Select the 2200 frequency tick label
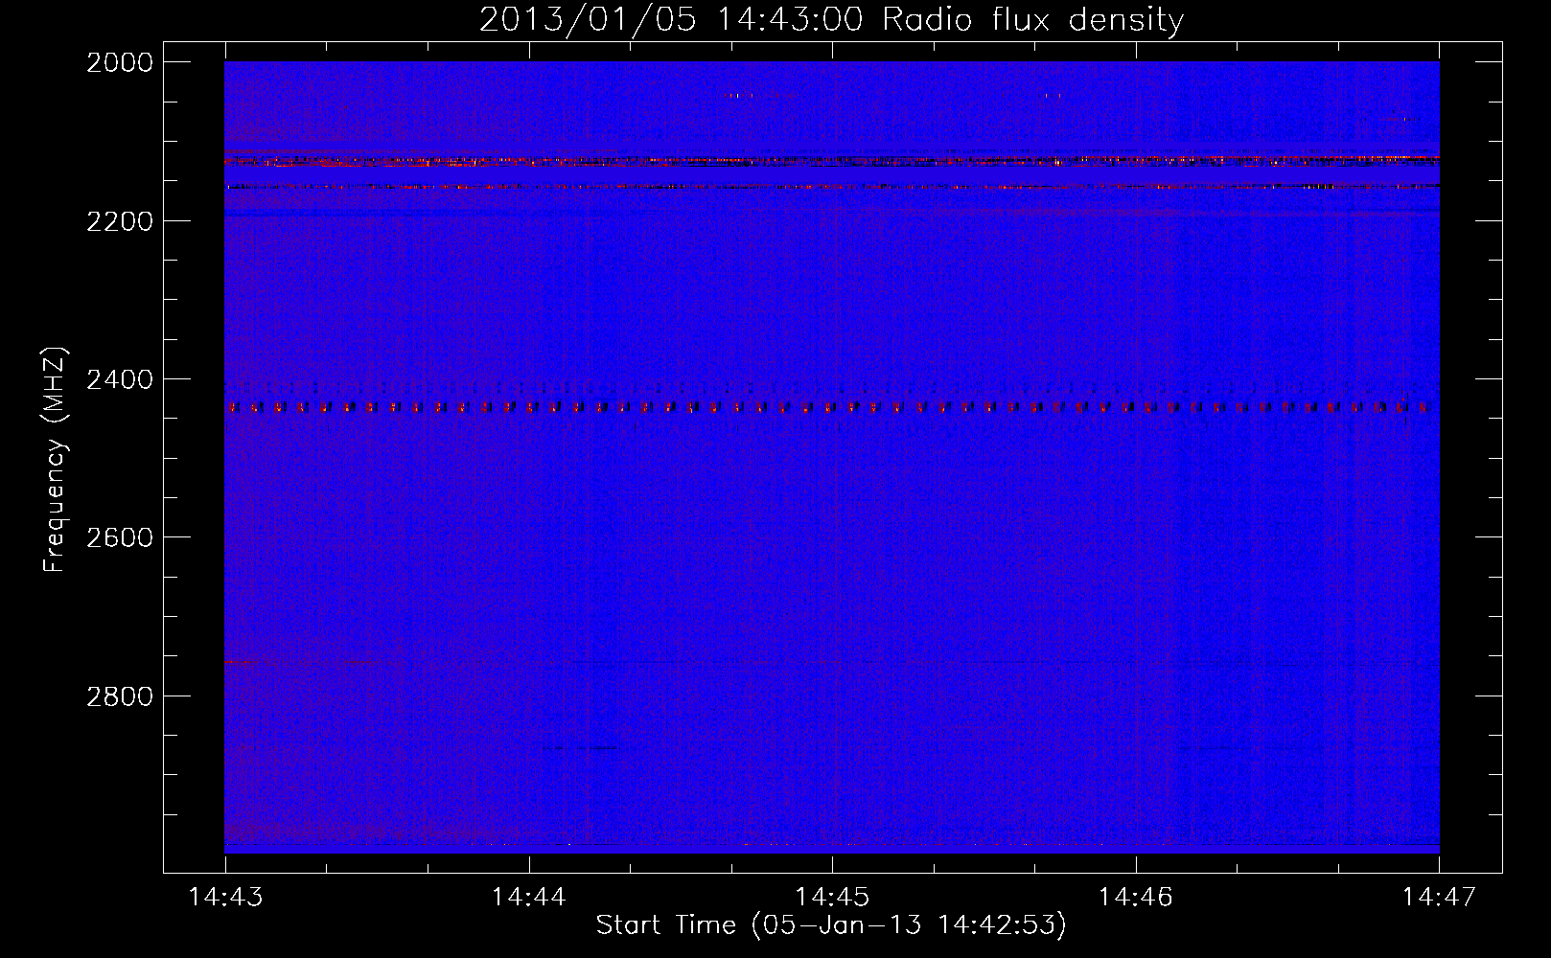 120,221
